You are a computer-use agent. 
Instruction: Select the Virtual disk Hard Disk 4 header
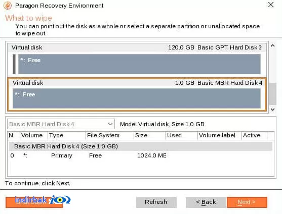tap(137, 83)
